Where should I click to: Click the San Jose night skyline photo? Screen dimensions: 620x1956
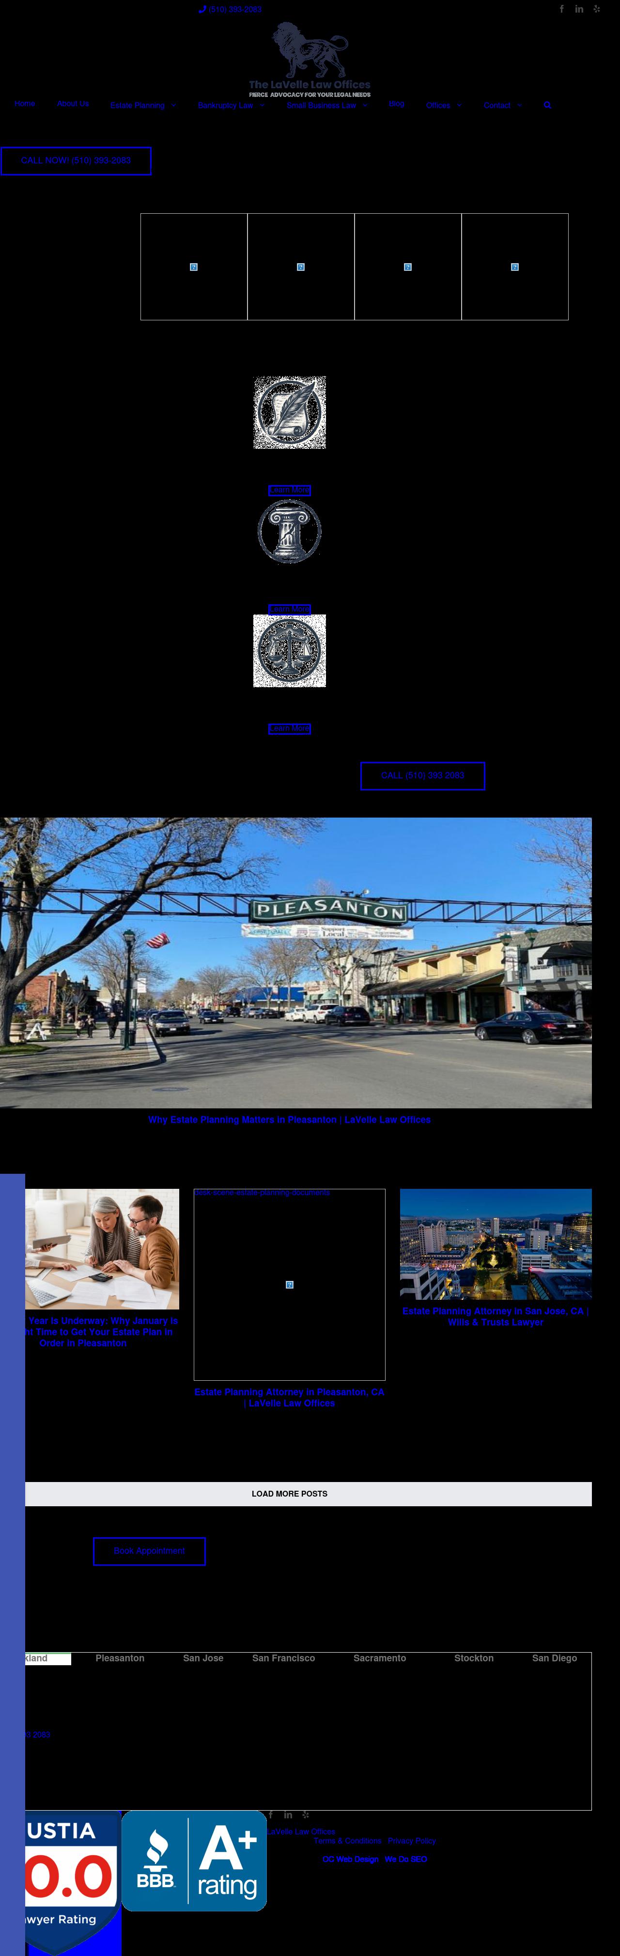pyautogui.click(x=496, y=1244)
